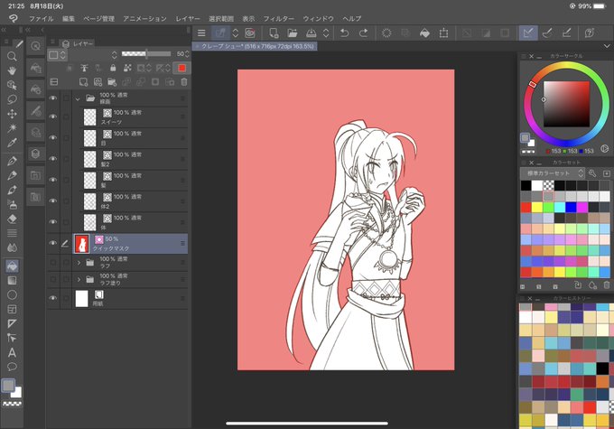Image resolution: width=614 pixels, height=429 pixels.
Task: Open the 標準カラーセット dropdown
Action: click(x=553, y=173)
